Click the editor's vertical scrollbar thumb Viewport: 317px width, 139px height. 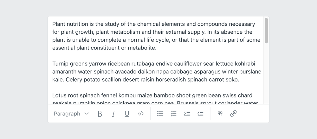coord(266,30)
